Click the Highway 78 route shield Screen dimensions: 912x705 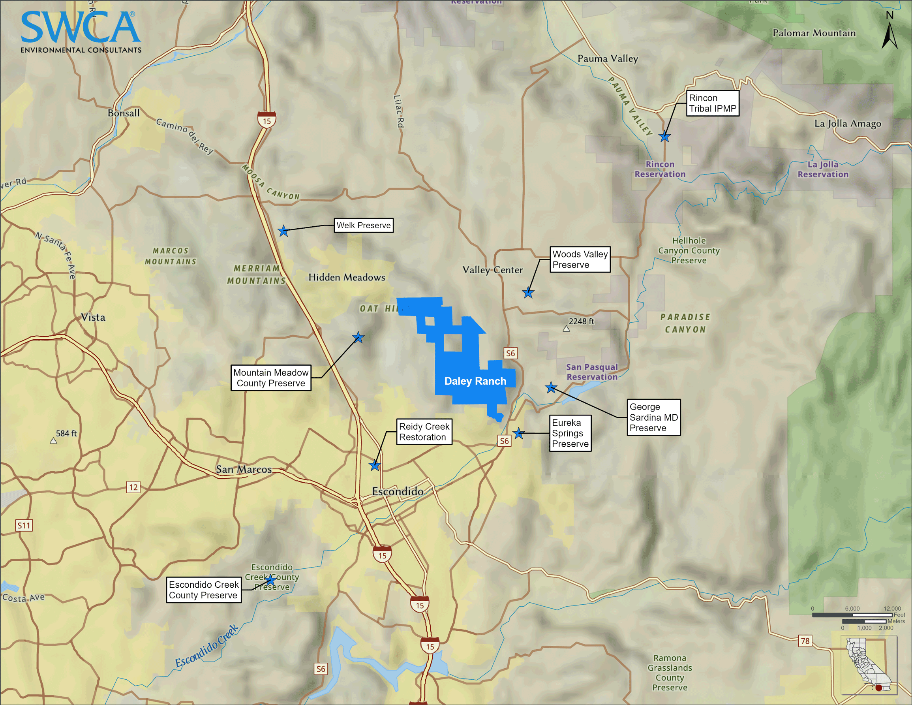805,641
